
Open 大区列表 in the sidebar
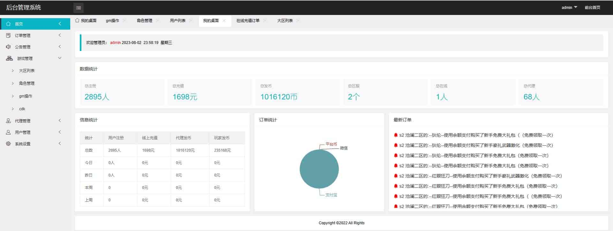27,71
